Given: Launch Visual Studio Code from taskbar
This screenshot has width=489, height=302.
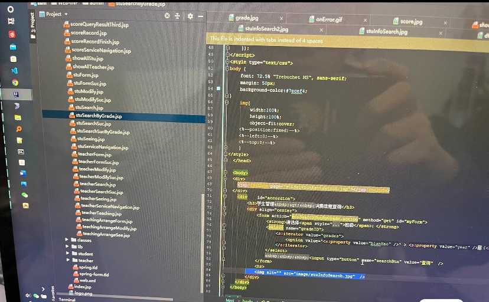Looking at the screenshot, I should tap(14, 71).
